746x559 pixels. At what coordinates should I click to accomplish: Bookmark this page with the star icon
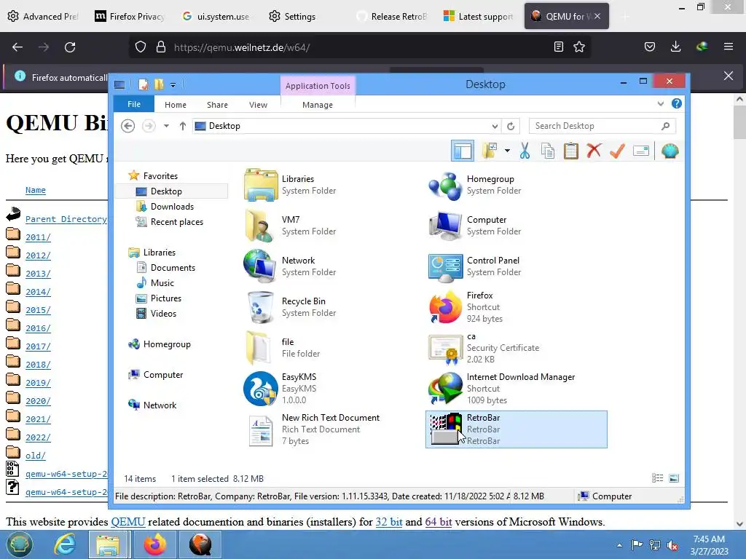(579, 47)
